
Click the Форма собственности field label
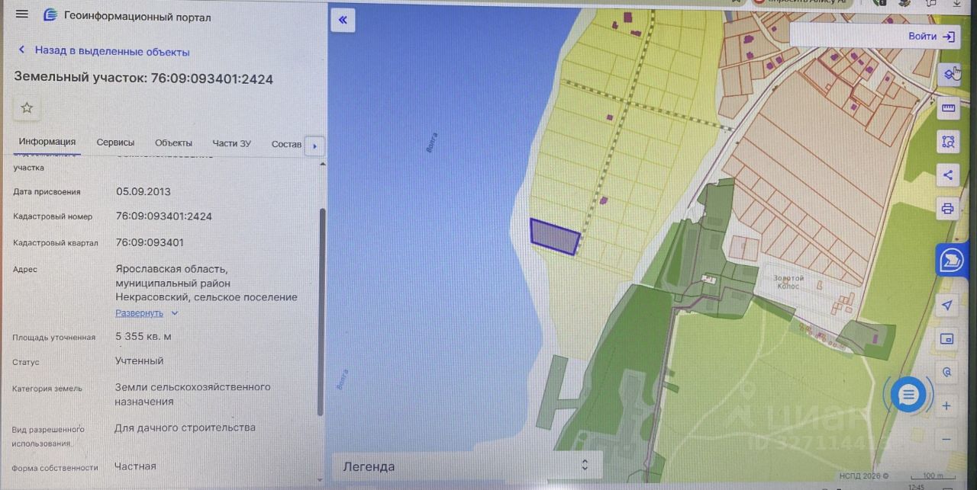point(55,468)
